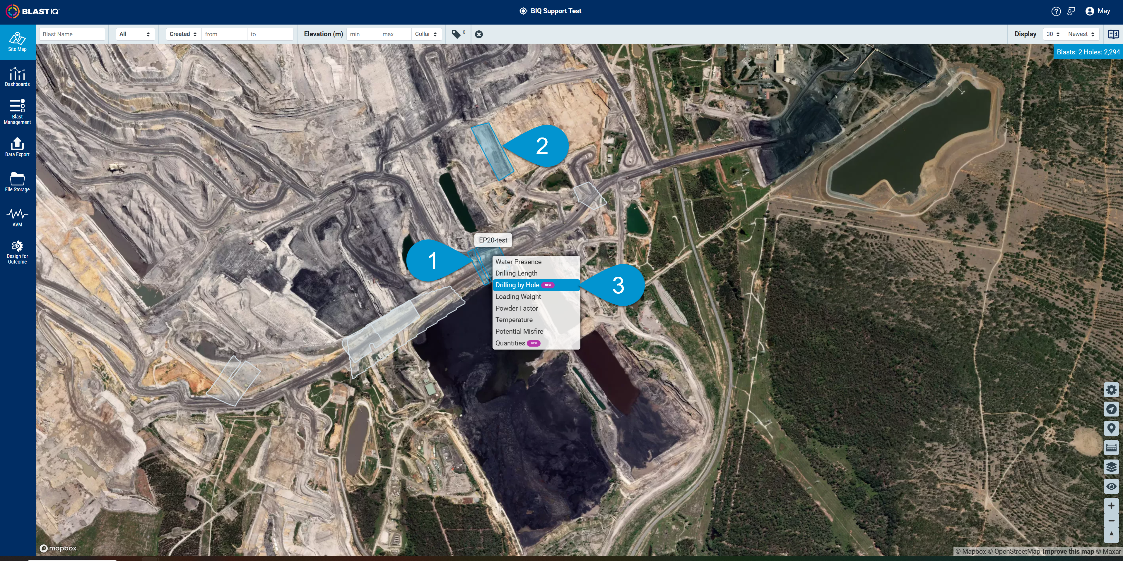Image resolution: width=1123 pixels, height=561 pixels.
Task: Click the elevation min field
Action: coord(363,34)
